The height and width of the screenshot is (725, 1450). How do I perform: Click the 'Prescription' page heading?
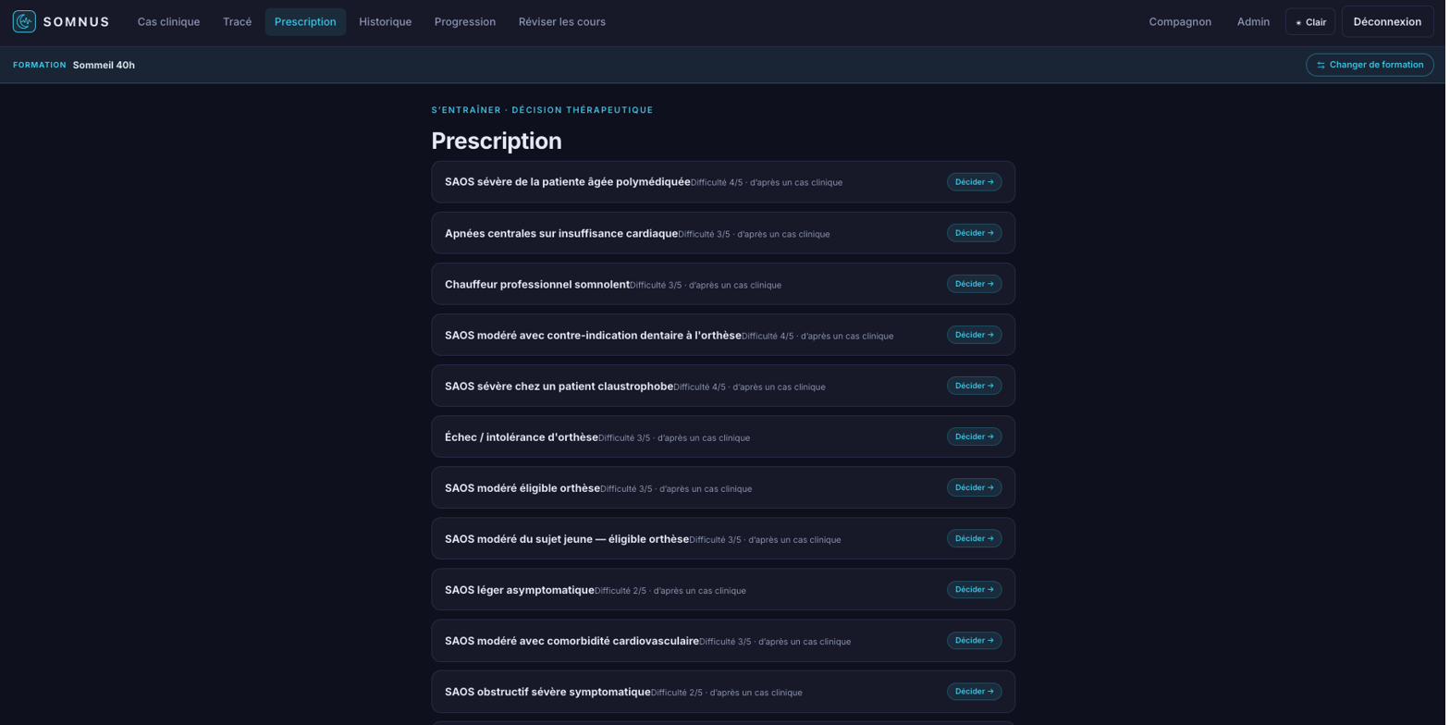tap(498, 141)
